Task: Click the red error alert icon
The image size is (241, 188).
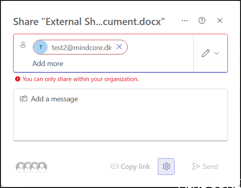Action: click(17, 79)
